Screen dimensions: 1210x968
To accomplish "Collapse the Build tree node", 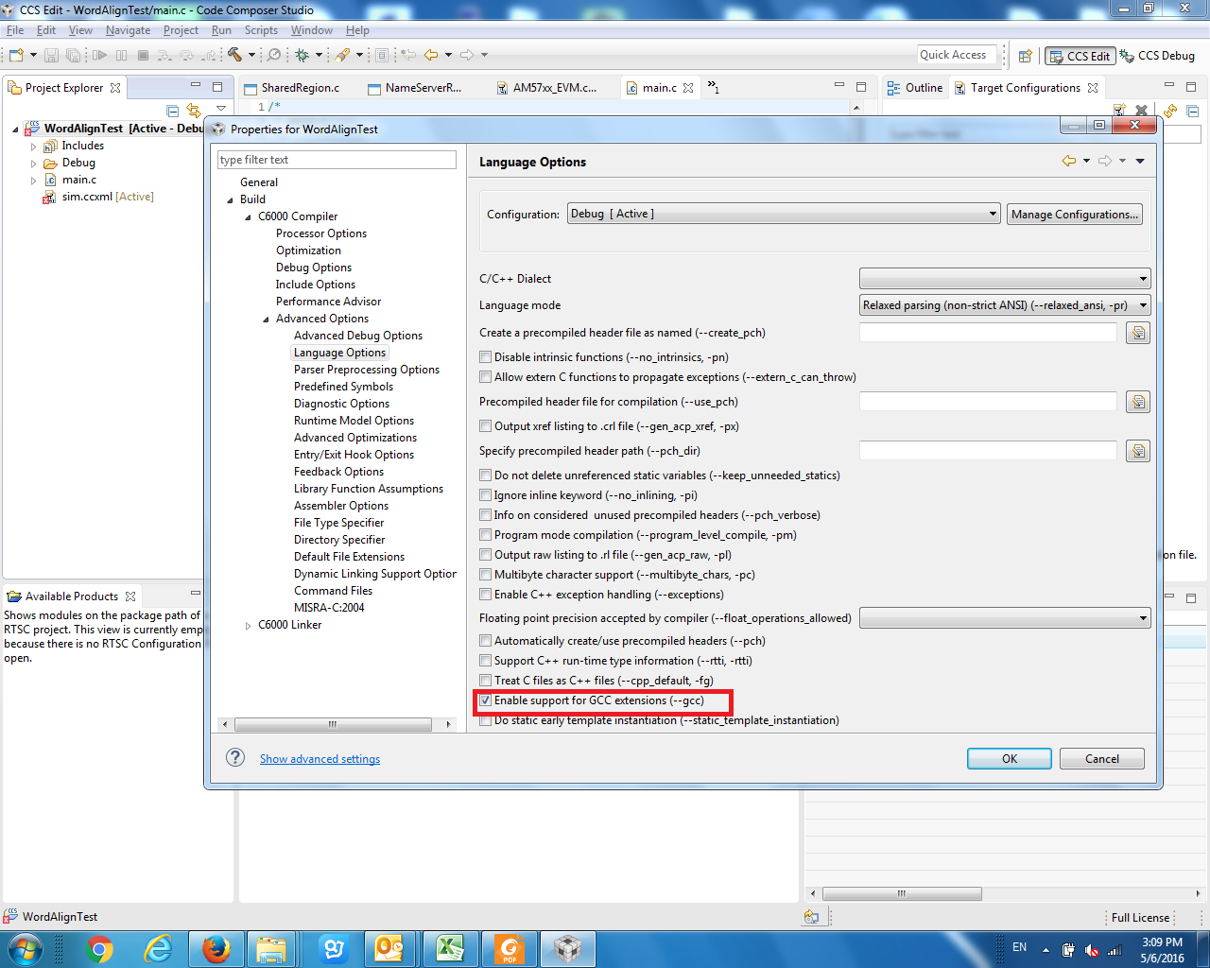I will (x=230, y=199).
